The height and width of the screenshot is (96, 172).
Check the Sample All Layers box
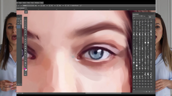[70, 6]
